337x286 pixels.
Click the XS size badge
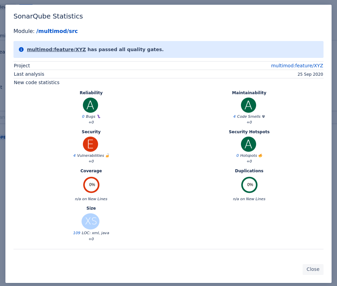(x=90, y=221)
